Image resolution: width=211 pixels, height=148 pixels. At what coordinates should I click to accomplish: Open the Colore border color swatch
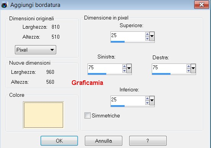tap(44, 115)
